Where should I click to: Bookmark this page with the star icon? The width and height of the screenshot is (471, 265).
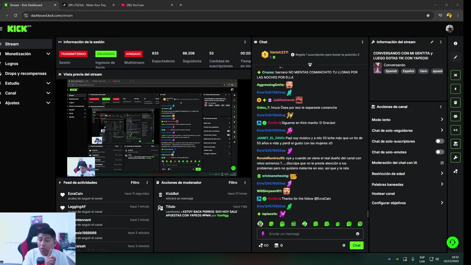point(428,15)
